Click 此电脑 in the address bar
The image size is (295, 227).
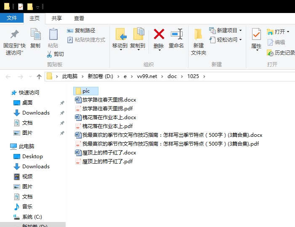pos(70,76)
